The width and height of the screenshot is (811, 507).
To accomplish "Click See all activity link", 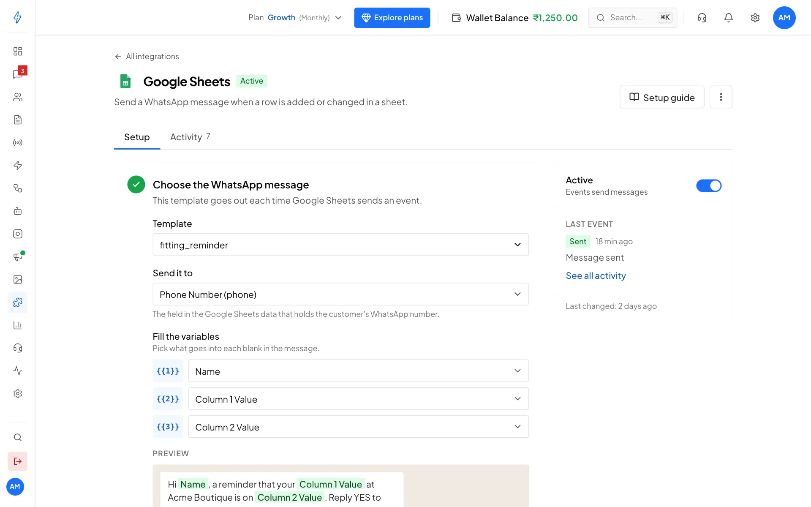I will pyautogui.click(x=596, y=275).
